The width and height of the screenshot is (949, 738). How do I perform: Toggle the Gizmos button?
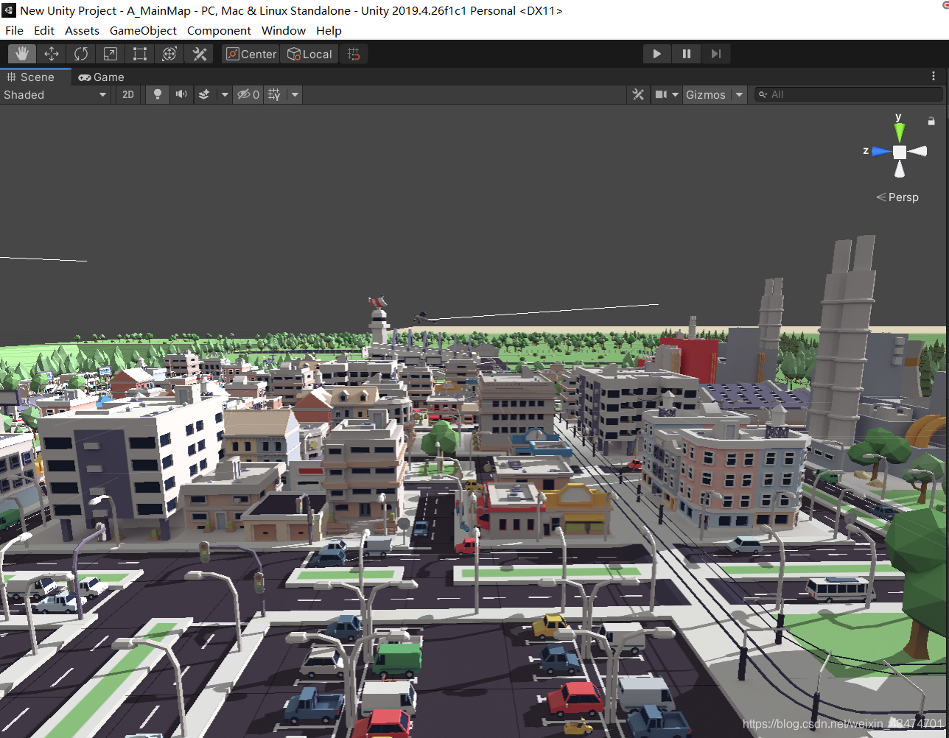click(706, 94)
